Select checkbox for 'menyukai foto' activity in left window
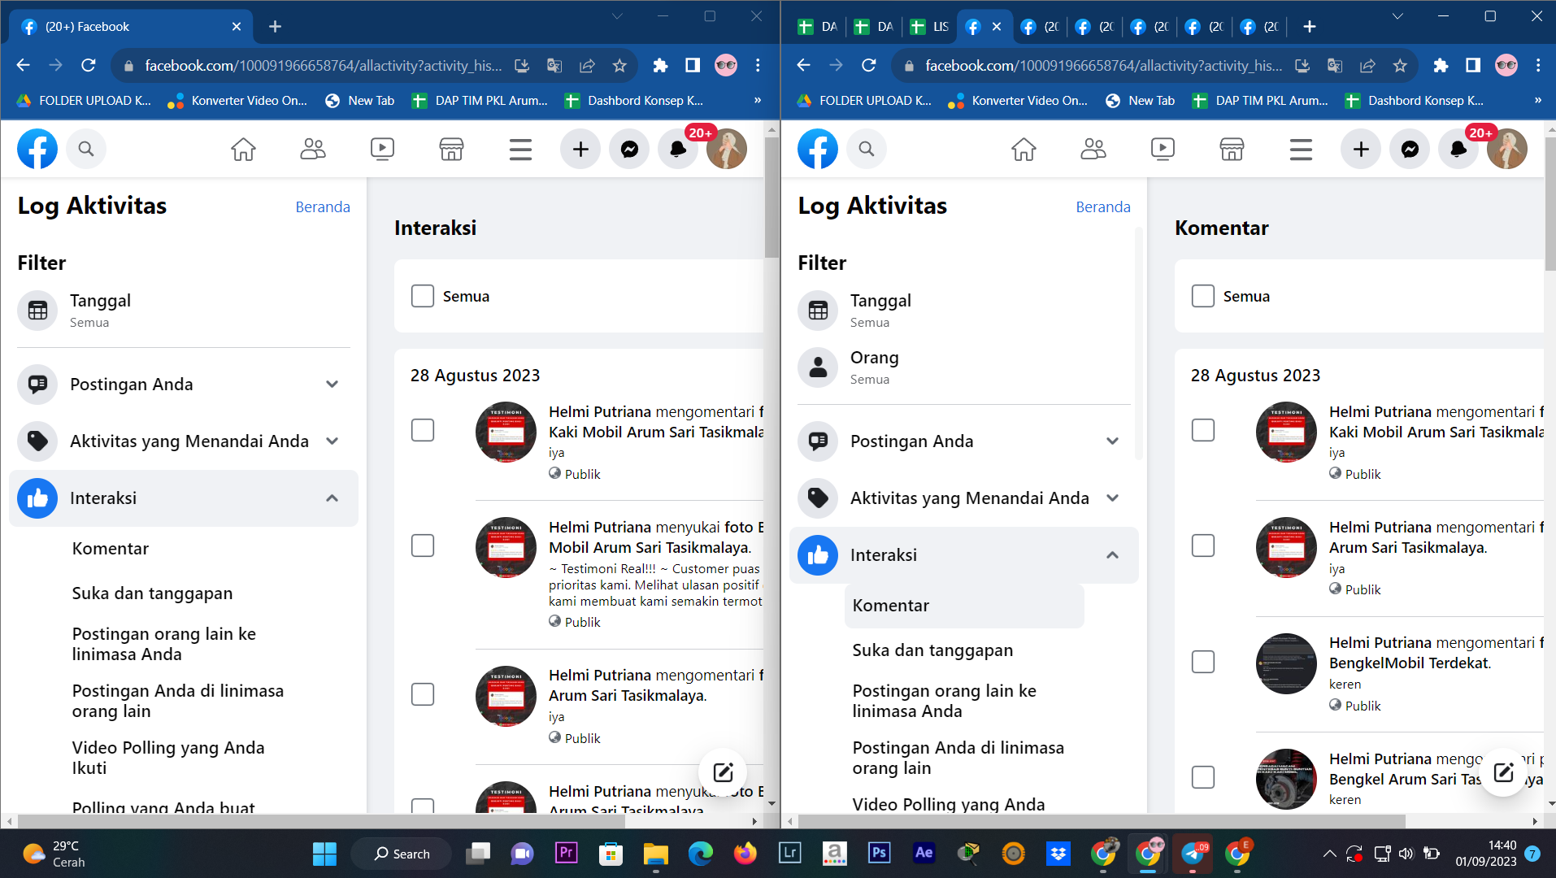The width and height of the screenshot is (1556, 878). click(423, 545)
